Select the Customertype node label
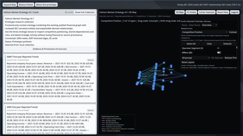 tap(163, 75)
